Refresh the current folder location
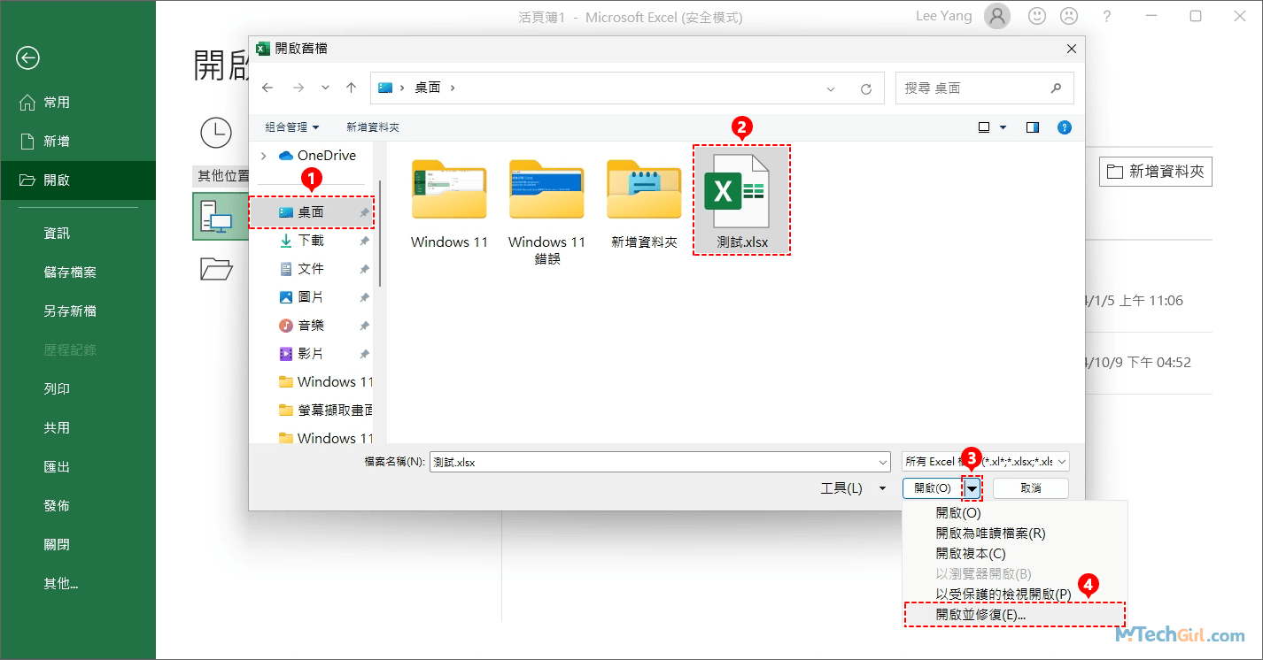The height and width of the screenshot is (660, 1263). pyautogui.click(x=866, y=88)
